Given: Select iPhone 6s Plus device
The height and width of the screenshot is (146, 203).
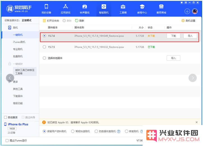Looking at the screenshot, I should coord(16,124).
